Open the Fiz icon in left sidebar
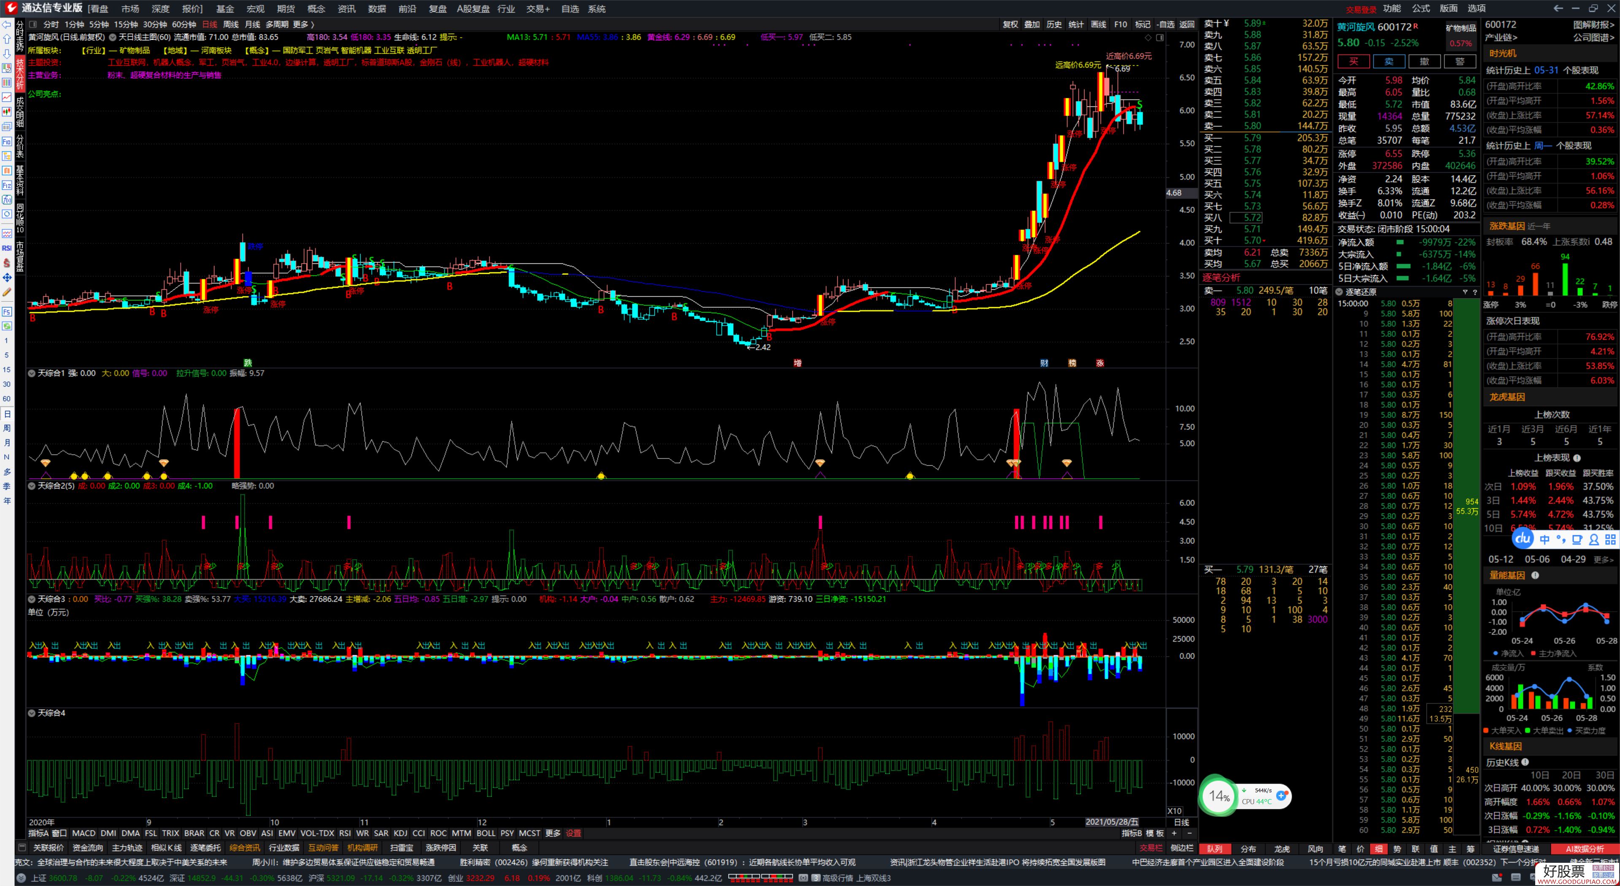Screen dimensions: 1620x886 (7, 186)
